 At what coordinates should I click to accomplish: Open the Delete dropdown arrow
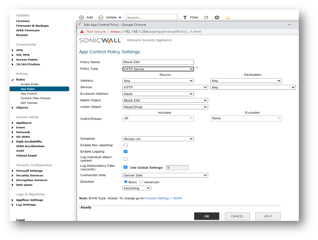coord(120,18)
